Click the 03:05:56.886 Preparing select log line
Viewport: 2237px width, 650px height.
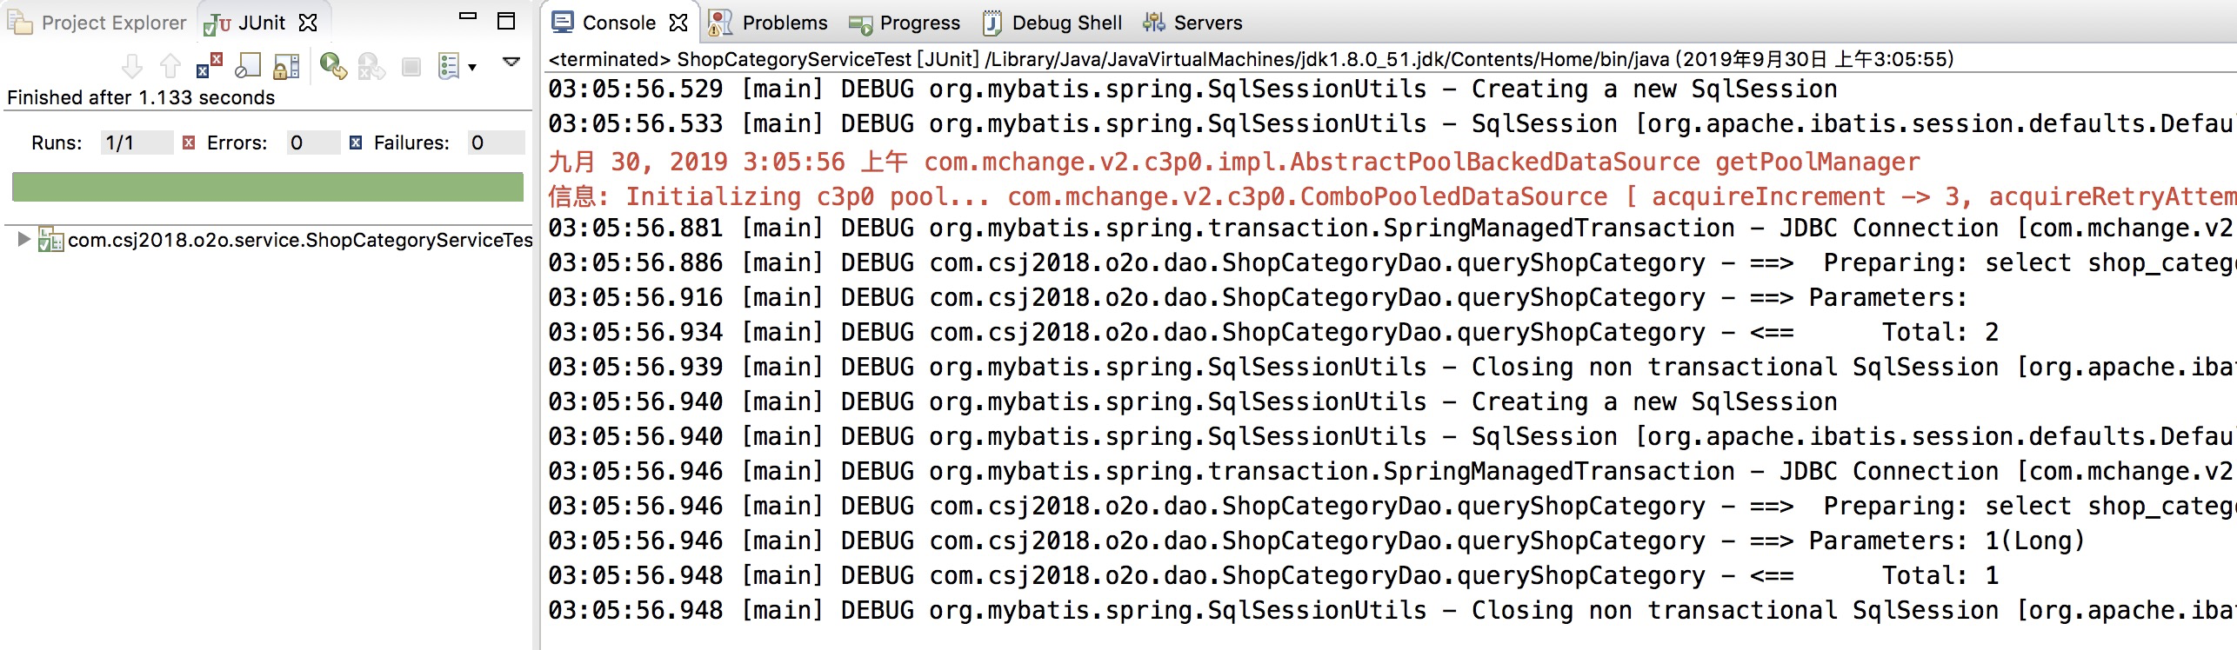(1392, 262)
